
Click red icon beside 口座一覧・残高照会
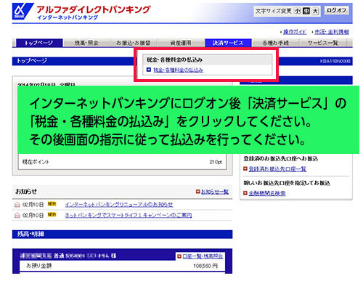pos(179,256)
